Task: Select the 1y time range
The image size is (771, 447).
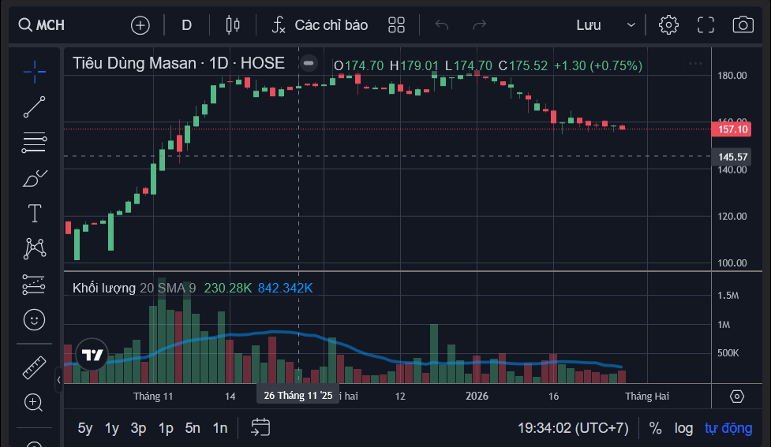Action: coord(112,428)
